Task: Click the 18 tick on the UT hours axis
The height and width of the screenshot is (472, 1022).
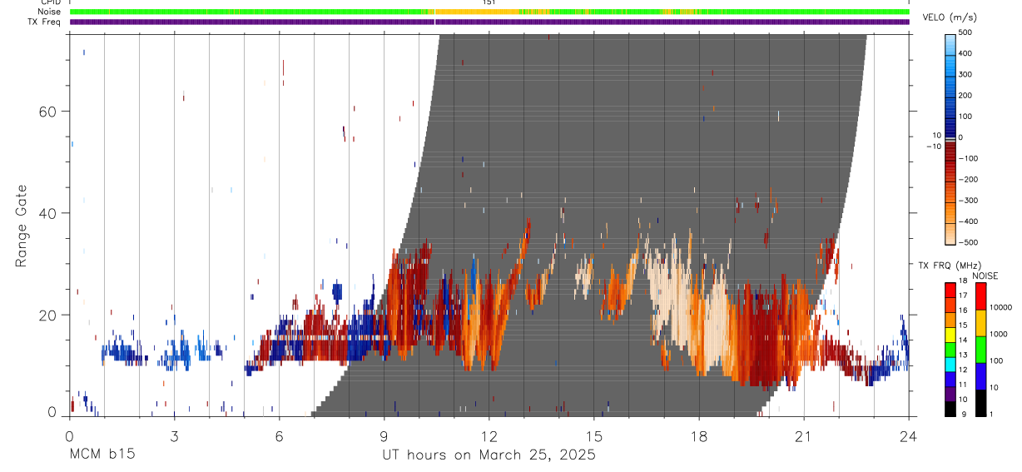Action: (x=699, y=437)
